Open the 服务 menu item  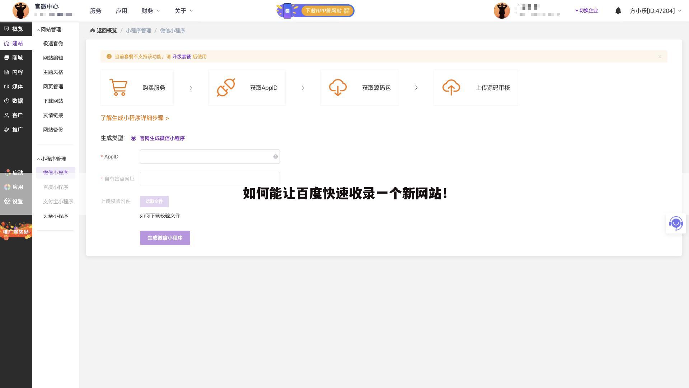(95, 11)
